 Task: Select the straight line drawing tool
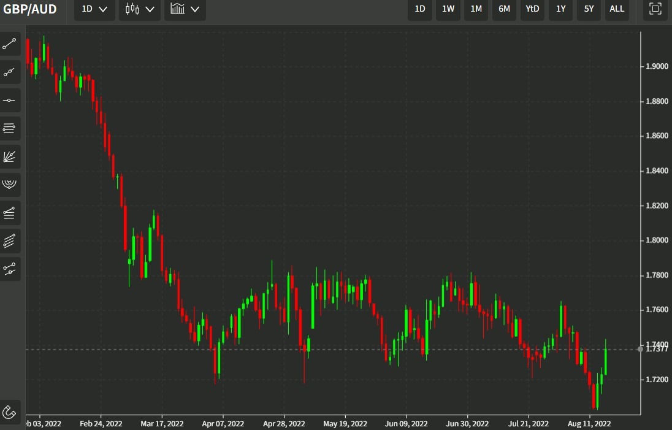pos(9,44)
